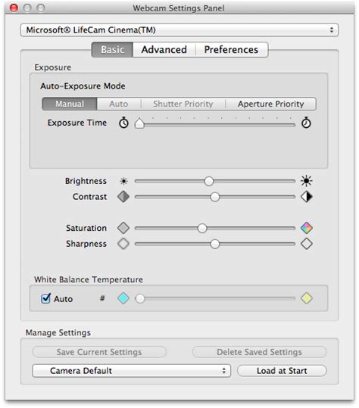The image size is (359, 408).
Task: Click the dim sun brightness icon
Action: click(123, 181)
